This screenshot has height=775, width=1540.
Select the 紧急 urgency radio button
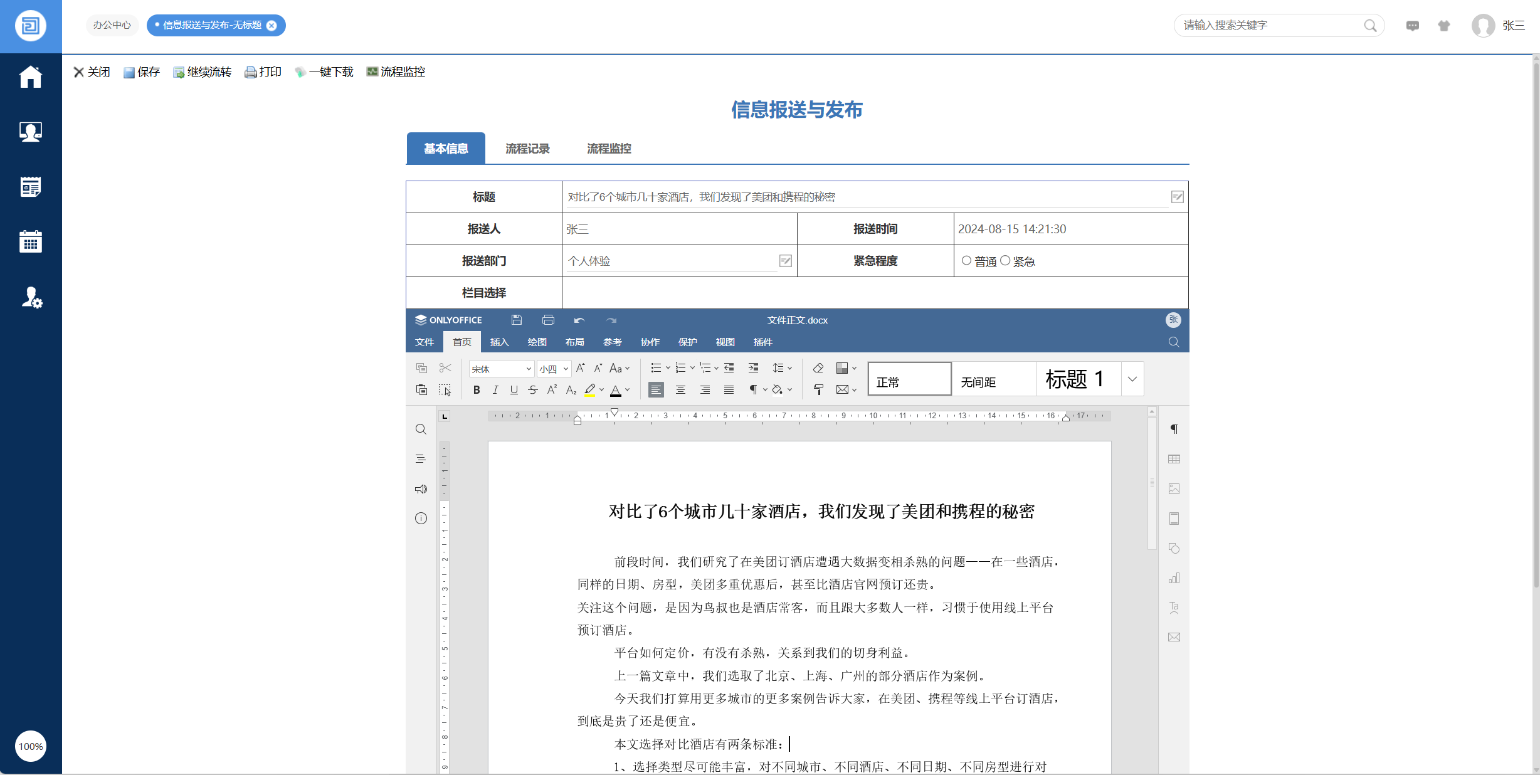[1005, 261]
